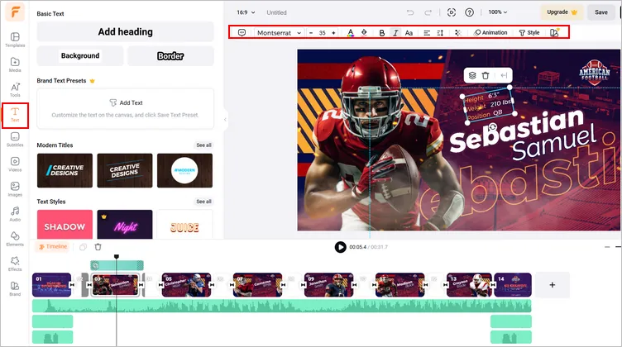Toggle the Timeline view button
Viewport: 622px width, 347px height.
[53, 246]
